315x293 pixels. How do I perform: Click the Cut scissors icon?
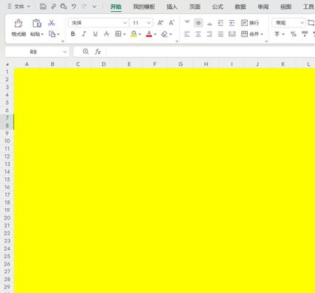52,23
